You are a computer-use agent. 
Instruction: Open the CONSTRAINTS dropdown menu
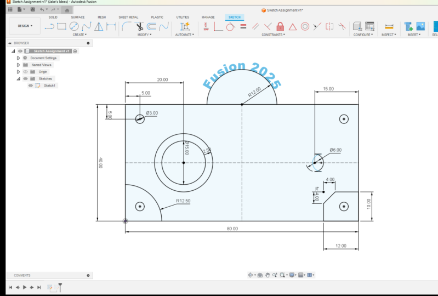tap(273, 35)
